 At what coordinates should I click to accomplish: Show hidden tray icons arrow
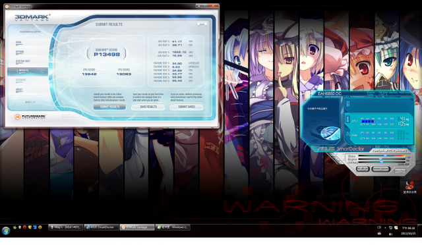pyautogui.click(x=385, y=228)
